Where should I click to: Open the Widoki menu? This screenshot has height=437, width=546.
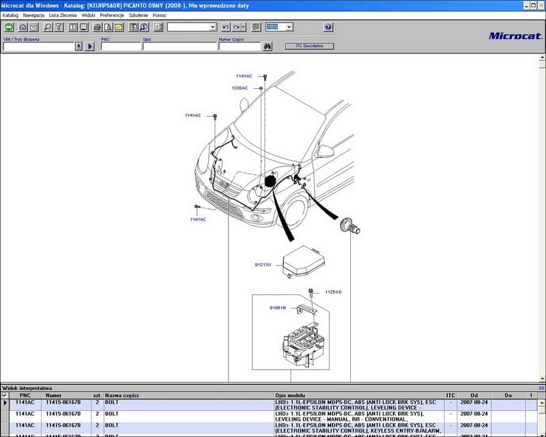pos(89,15)
